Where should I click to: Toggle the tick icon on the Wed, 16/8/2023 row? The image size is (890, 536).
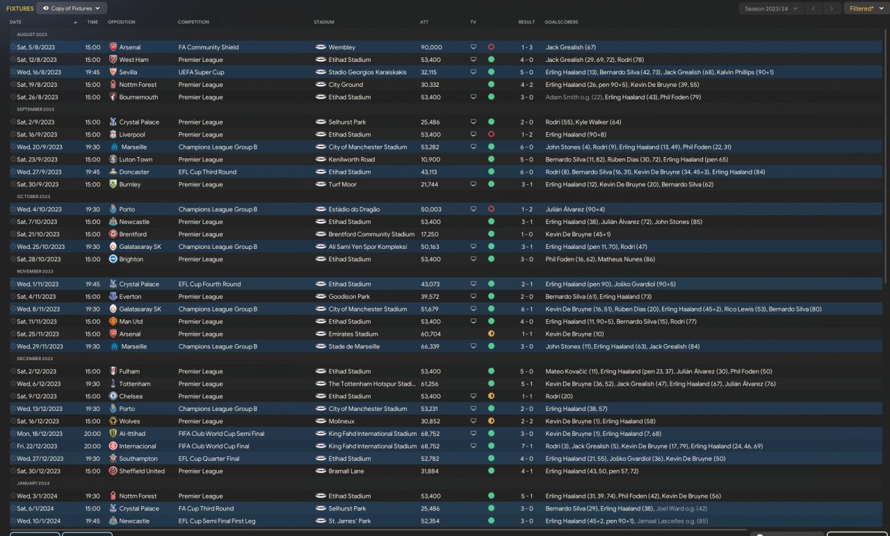(x=13, y=72)
